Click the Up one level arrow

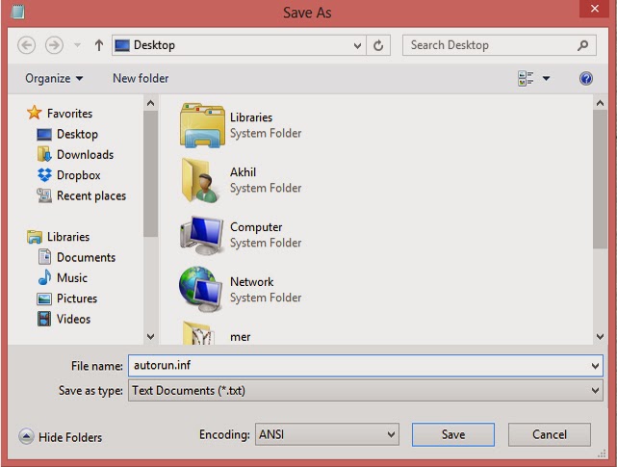pyautogui.click(x=98, y=45)
